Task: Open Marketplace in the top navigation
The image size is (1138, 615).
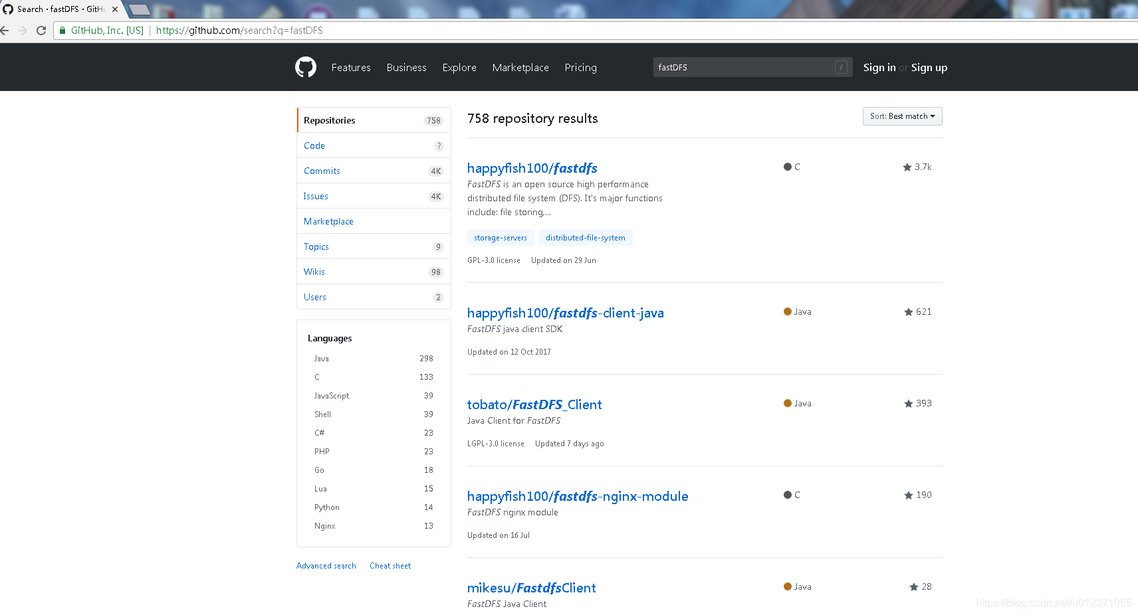Action: tap(520, 68)
